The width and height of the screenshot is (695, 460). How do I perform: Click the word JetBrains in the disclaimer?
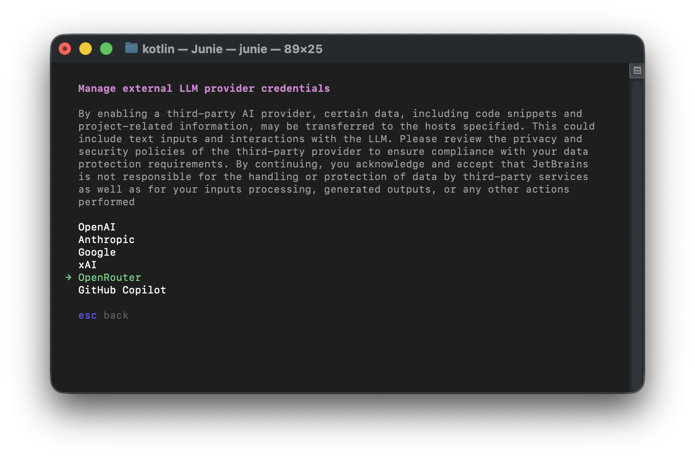[560, 164]
